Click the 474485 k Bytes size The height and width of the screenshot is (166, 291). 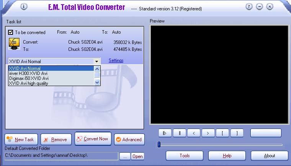128,49
